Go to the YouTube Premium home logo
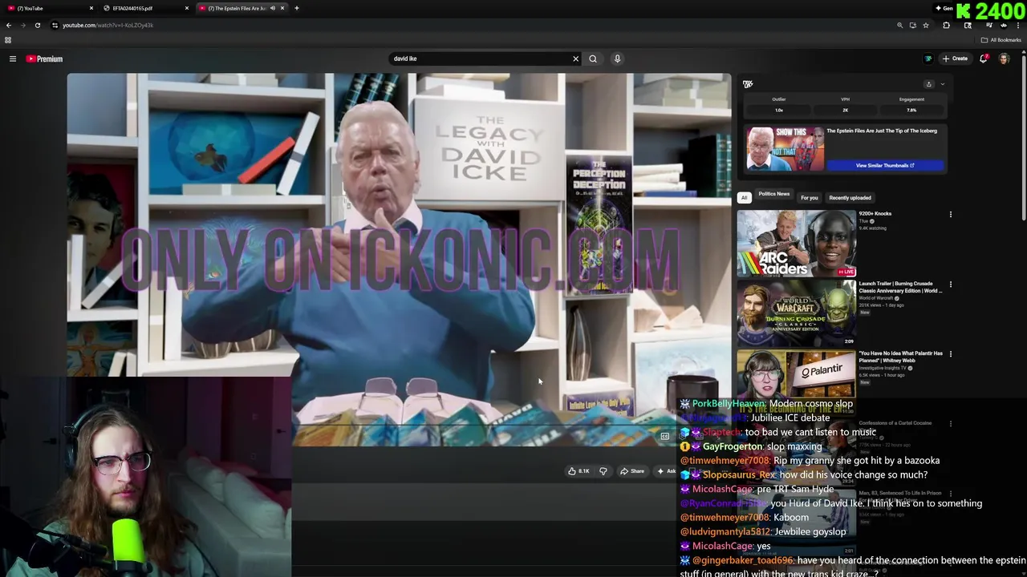1027x577 pixels. [x=44, y=59]
